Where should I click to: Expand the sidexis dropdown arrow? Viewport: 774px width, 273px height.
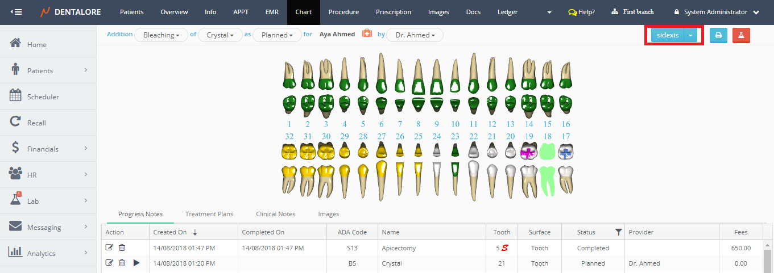coord(690,35)
